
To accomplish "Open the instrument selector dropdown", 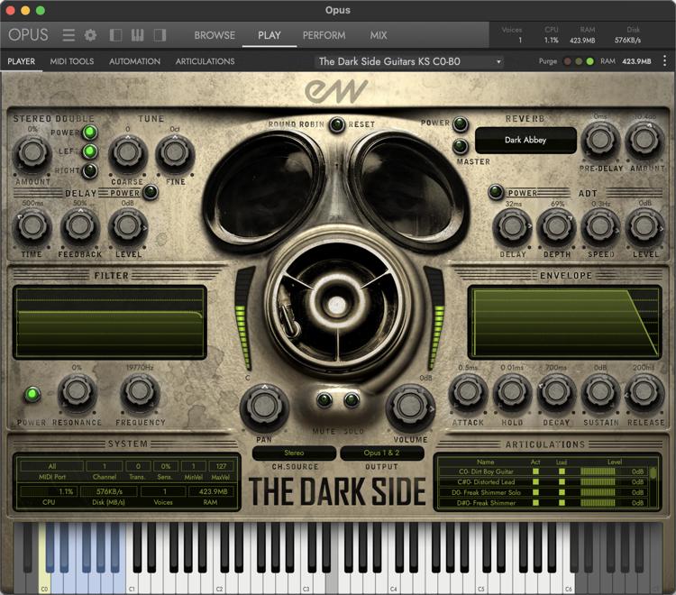I will click(410, 61).
